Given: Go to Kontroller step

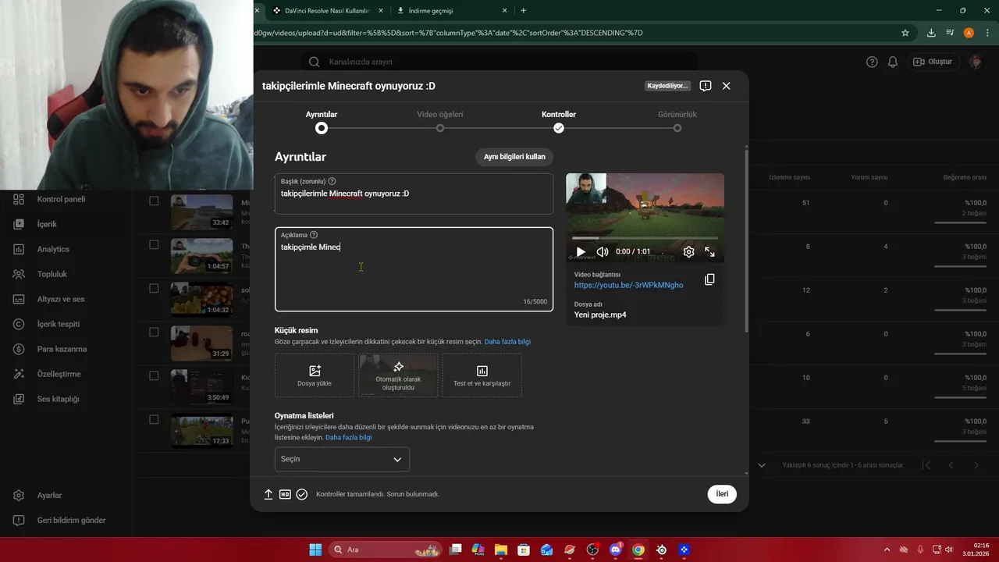Looking at the screenshot, I should 559,121.
